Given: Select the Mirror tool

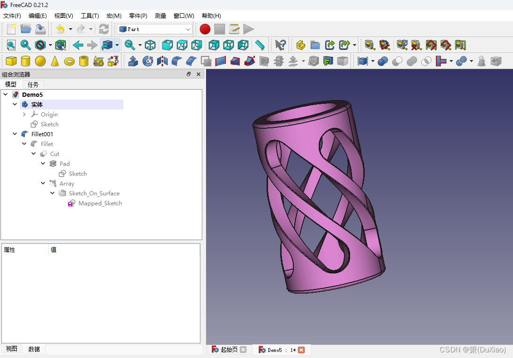Looking at the screenshot, I should (162, 61).
